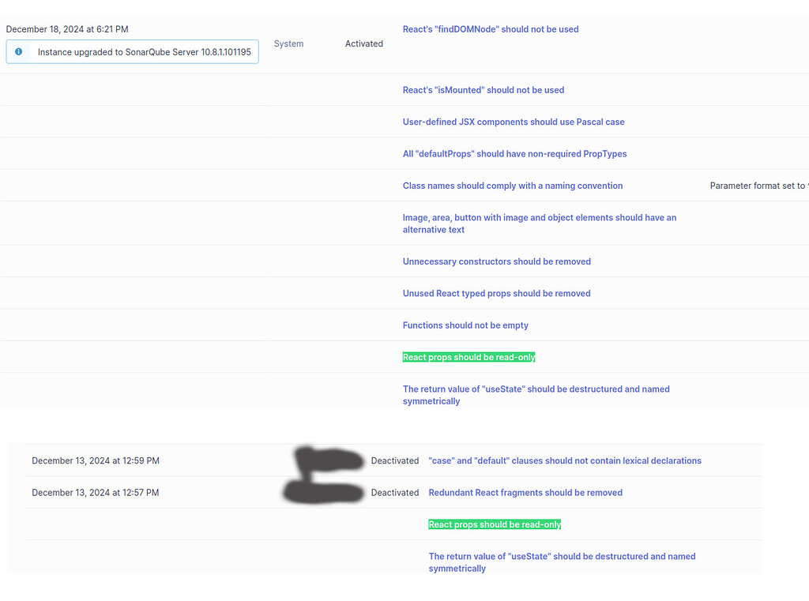Open the Pascal case JSX components rule

coord(514,122)
